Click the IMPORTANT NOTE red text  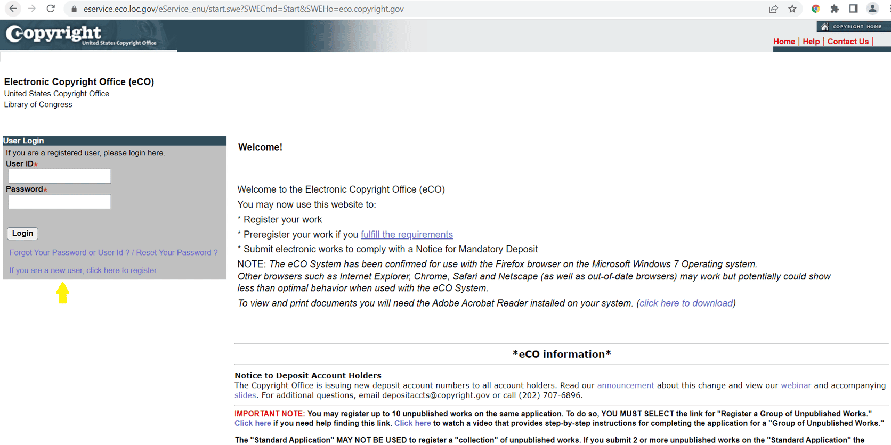point(270,414)
